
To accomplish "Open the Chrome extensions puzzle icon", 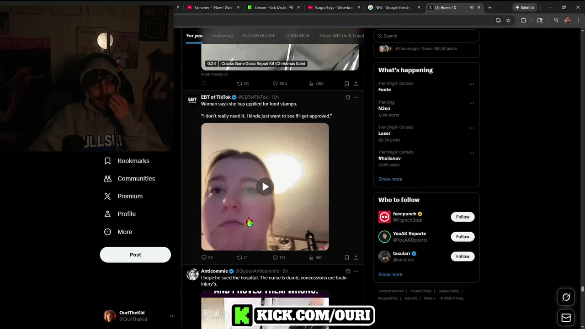I will [524, 20].
